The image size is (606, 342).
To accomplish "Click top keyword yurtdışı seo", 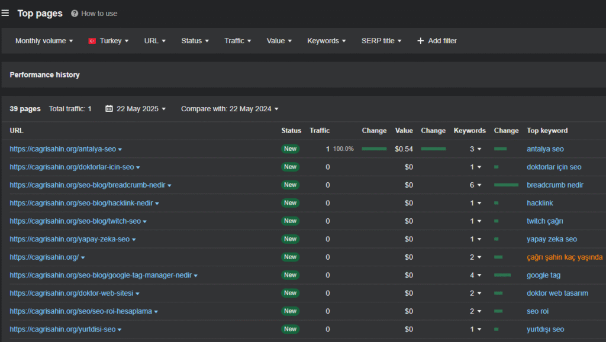I will [x=545, y=329].
